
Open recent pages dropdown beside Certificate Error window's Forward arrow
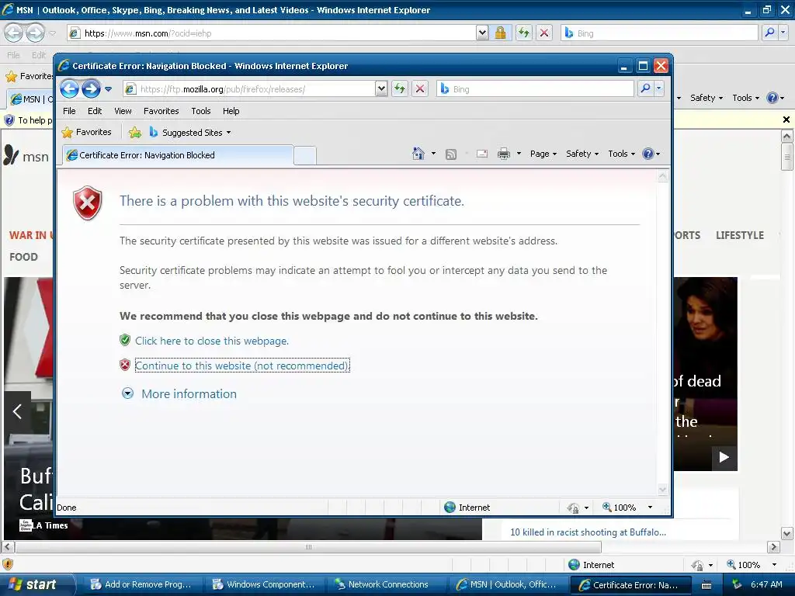(108, 89)
